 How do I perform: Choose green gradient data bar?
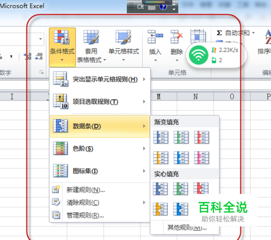181,137
